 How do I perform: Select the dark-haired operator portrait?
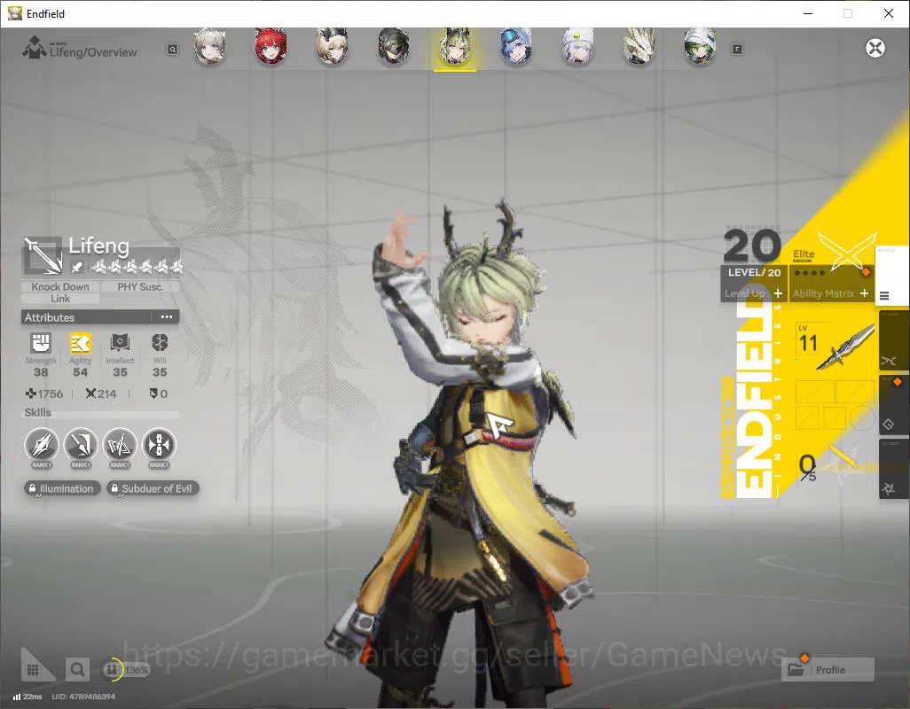click(394, 48)
